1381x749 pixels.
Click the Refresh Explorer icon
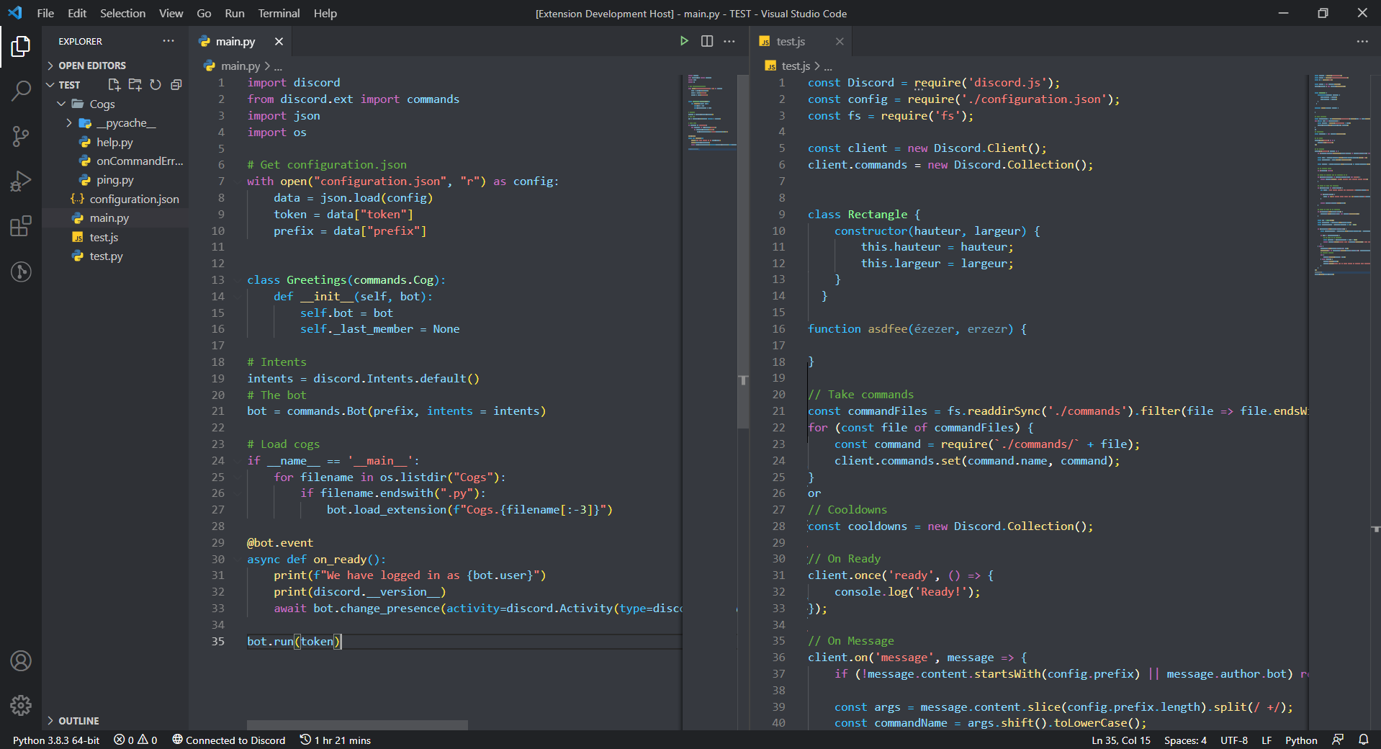tap(156, 85)
